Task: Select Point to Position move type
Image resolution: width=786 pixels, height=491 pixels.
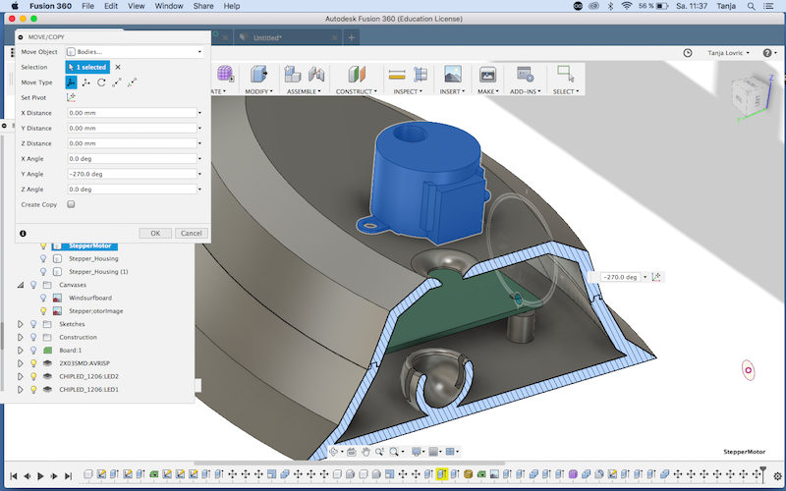Action: point(132,82)
